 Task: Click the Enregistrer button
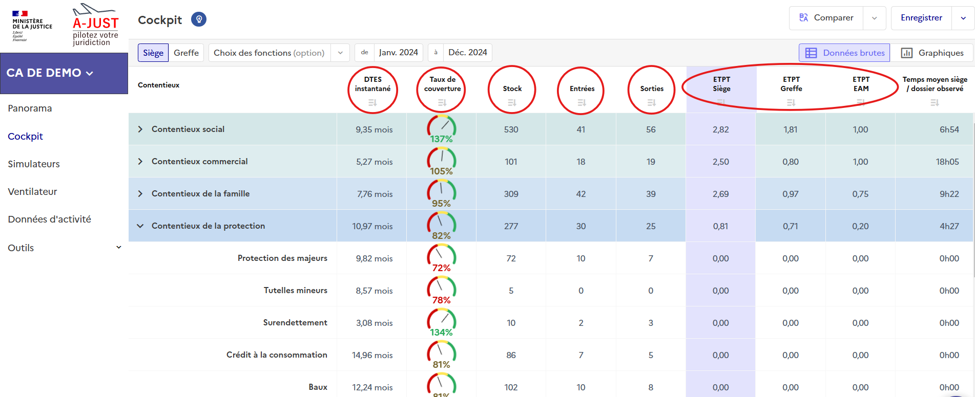pos(921,18)
